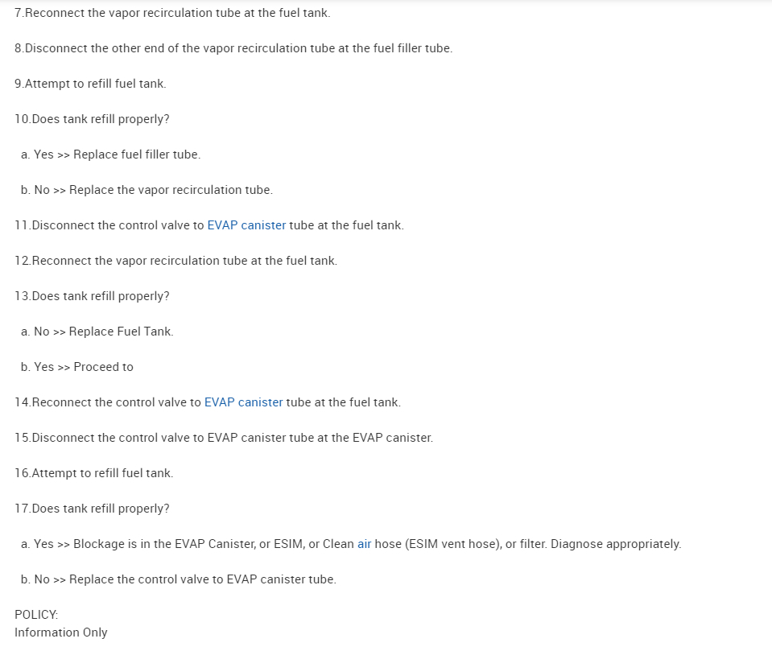Click answer "No >> Replace the control valve" line

coord(178,579)
